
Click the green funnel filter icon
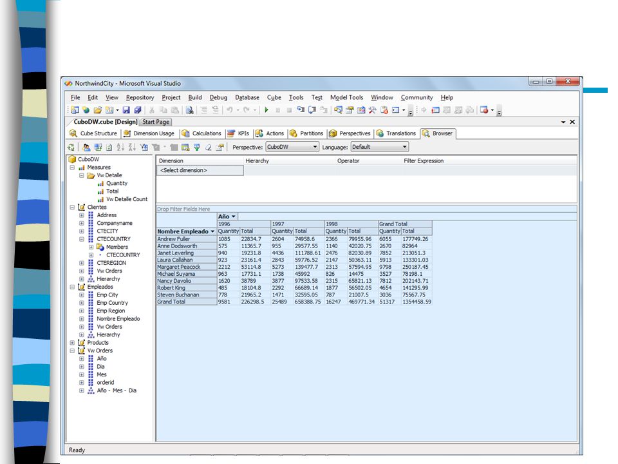coord(197,147)
